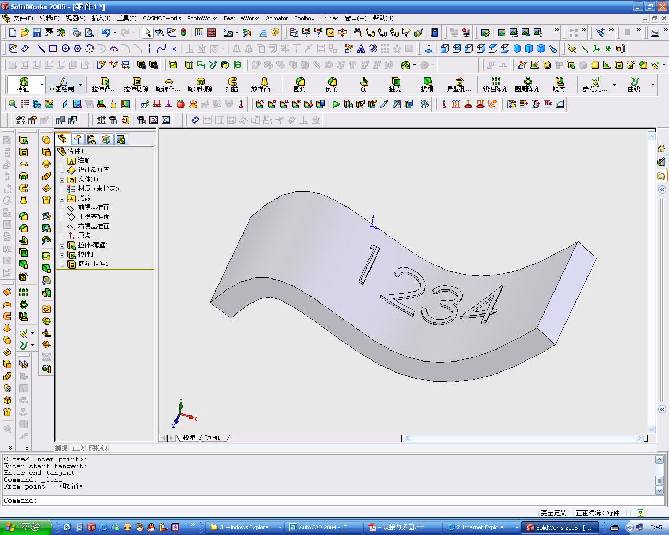Open a file using the folder icon
Viewport: 669px width, 535px height.
coord(25,32)
